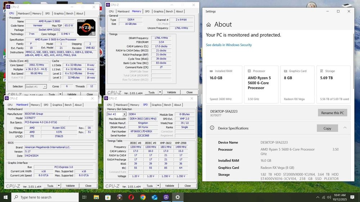Open See details in Windows Security link
The image size is (360, 202).
tap(229, 45)
